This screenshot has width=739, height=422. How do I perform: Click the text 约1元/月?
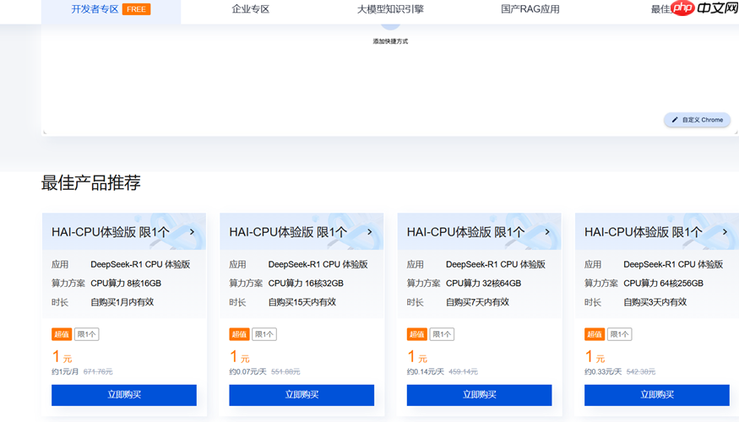[65, 371]
